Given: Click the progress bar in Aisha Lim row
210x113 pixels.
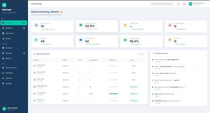Looking at the screenshot, I should point(113,101).
